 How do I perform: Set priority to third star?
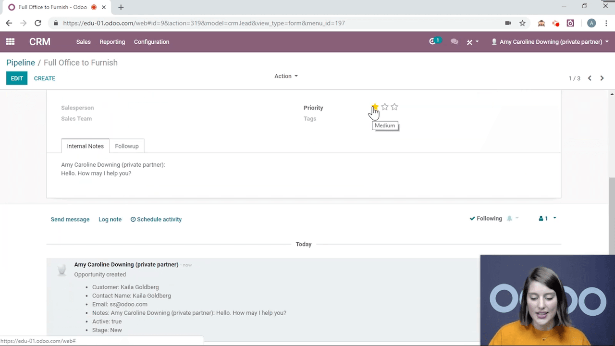tap(394, 107)
